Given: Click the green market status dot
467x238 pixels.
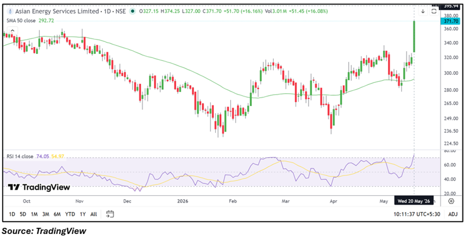Looking at the screenshot, I should [133, 11].
